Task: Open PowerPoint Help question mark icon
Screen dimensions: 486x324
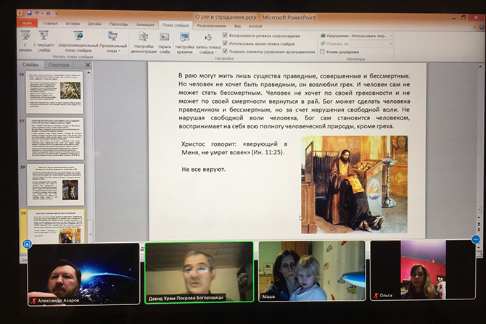Action: [482, 28]
